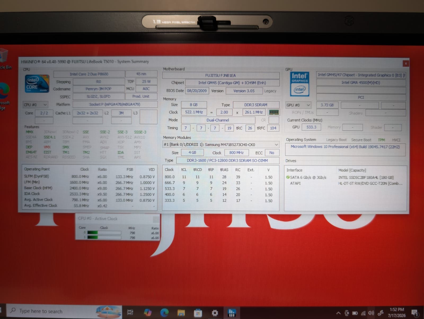The height and width of the screenshot is (319, 424).
Task: Click the 3.72 GB GPU memory value
Action: click(x=327, y=105)
